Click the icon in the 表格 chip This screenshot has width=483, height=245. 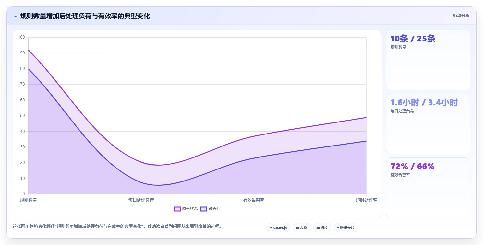pos(297,228)
